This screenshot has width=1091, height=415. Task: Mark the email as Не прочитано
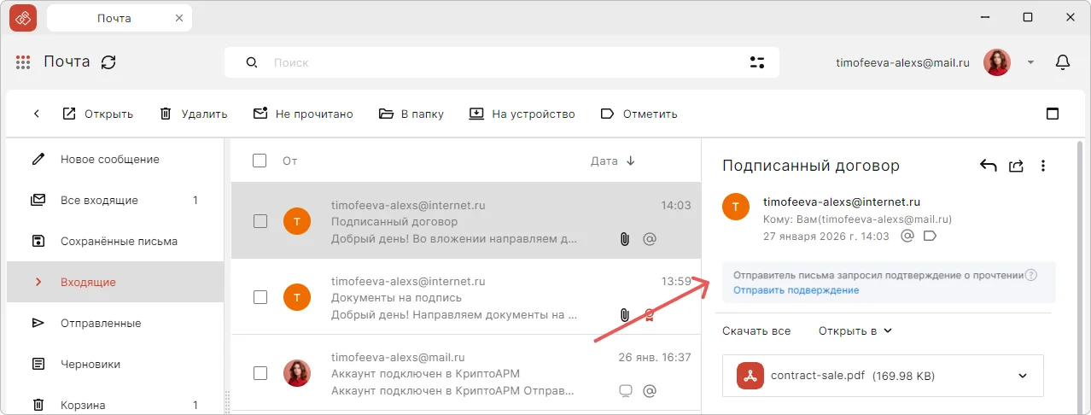click(x=303, y=114)
